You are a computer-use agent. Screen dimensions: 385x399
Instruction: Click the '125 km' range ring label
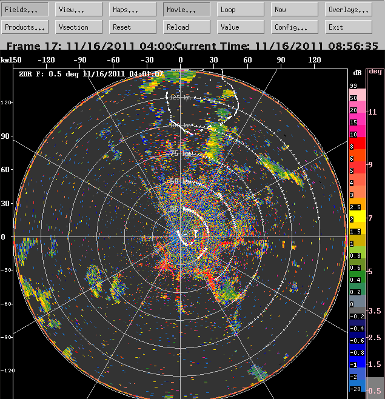click(x=179, y=98)
